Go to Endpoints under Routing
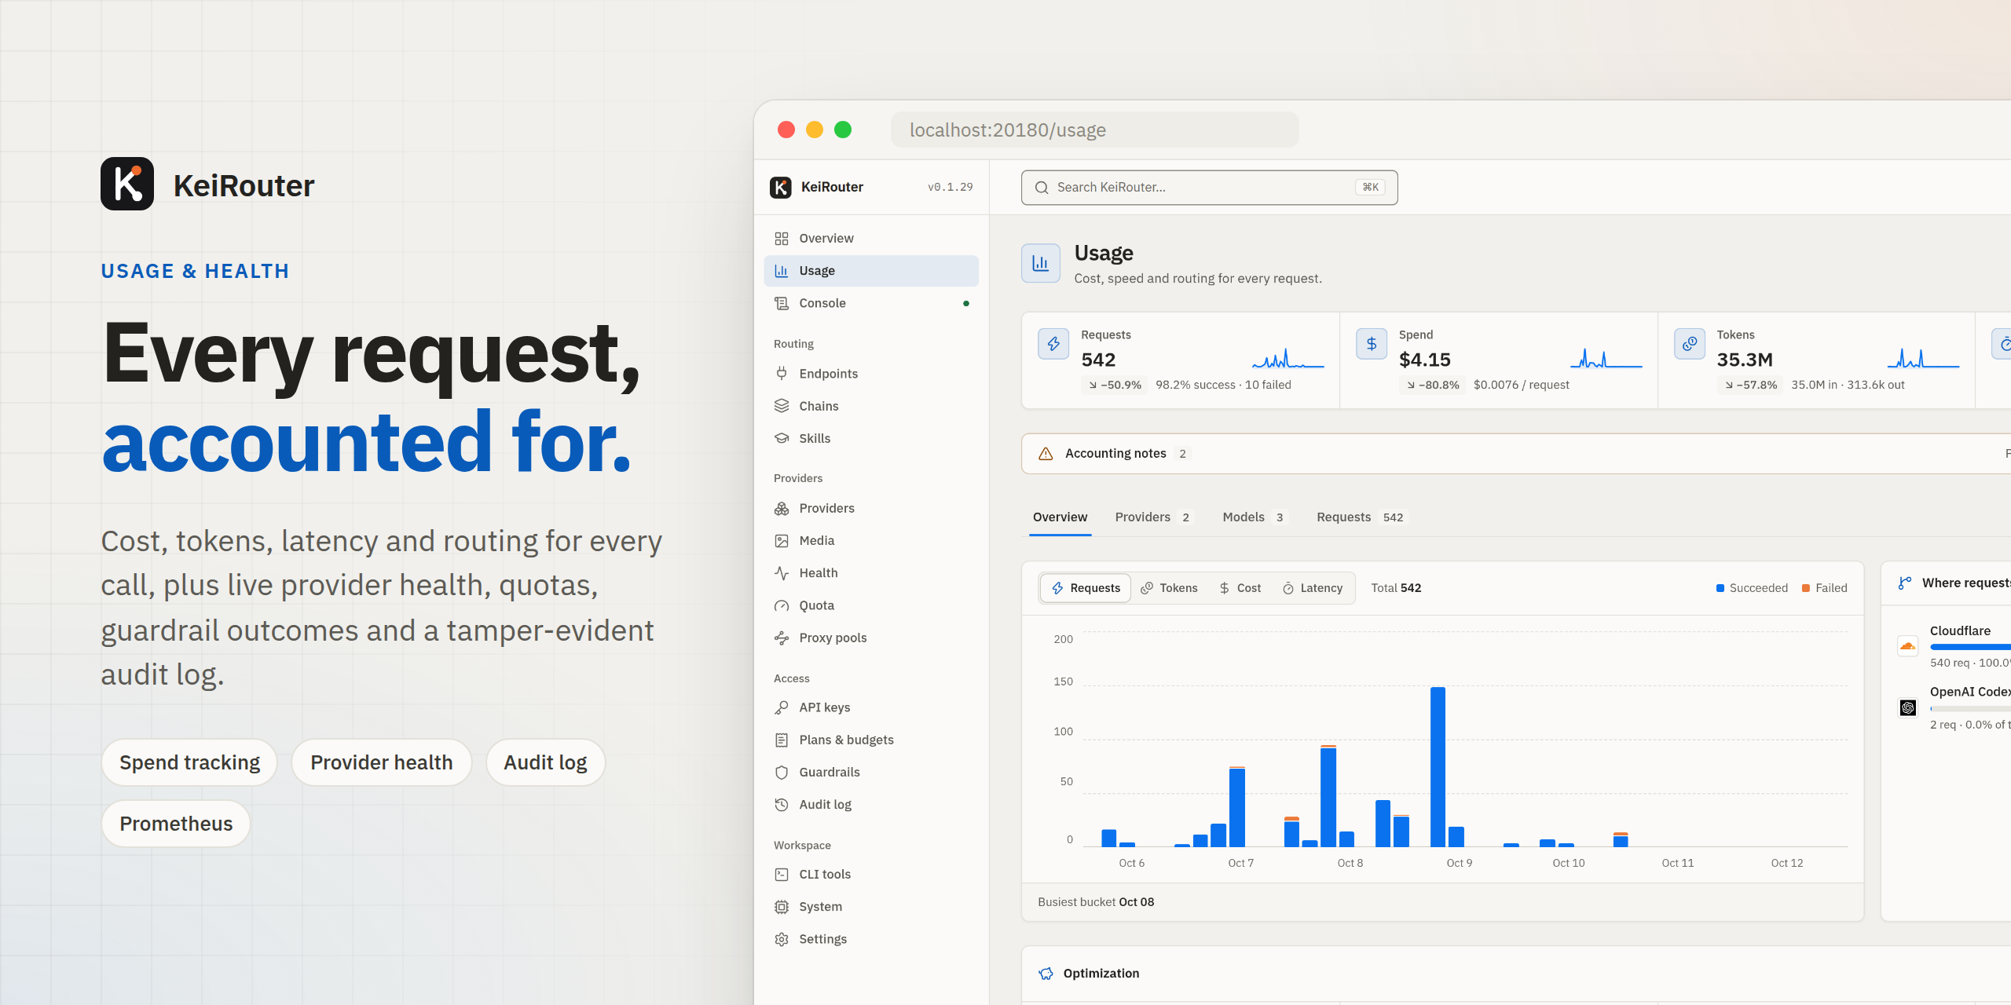This screenshot has width=2011, height=1005. coord(870,374)
